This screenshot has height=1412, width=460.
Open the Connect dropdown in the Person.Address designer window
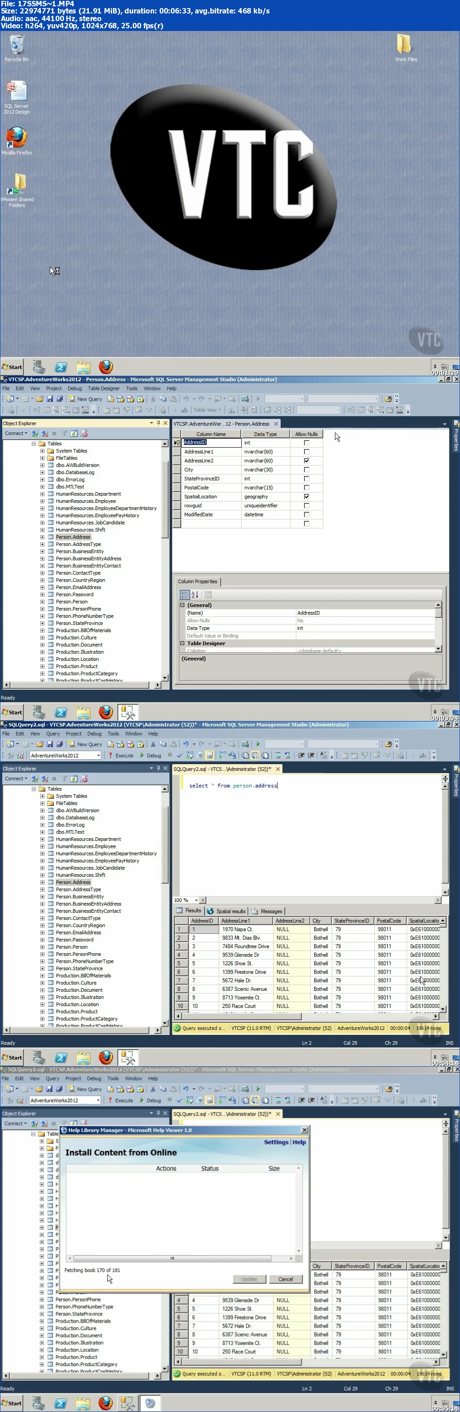click(x=16, y=433)
